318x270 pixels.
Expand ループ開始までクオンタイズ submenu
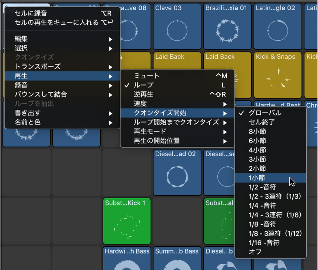click(177, 122)
